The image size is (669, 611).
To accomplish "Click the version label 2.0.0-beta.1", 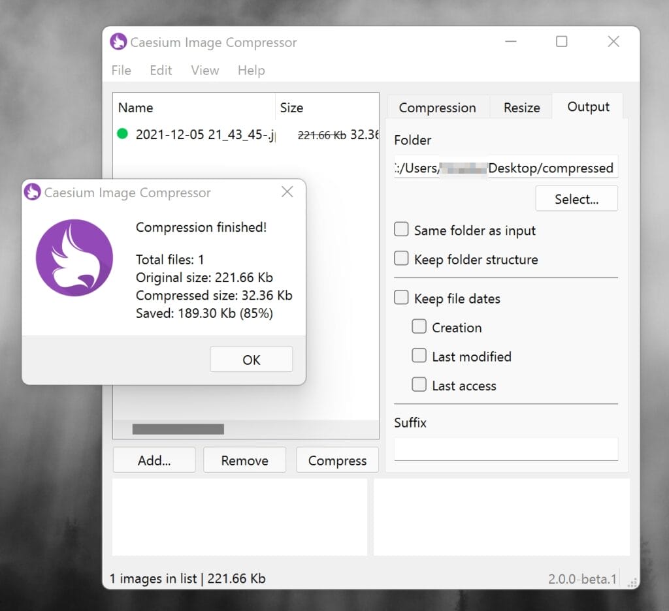I will pos(582,578).
